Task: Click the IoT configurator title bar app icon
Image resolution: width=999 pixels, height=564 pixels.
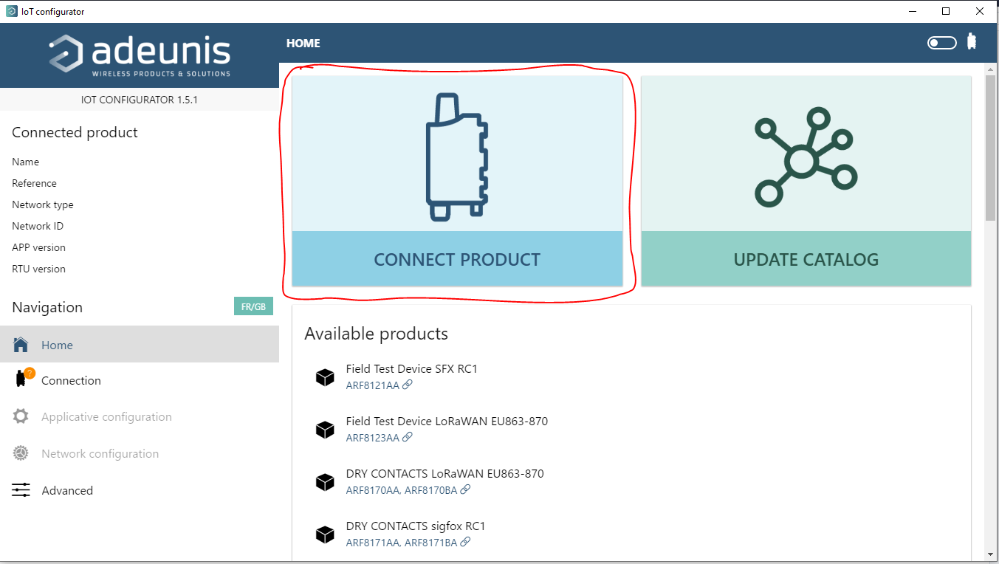Action: (x=11, y=11)
